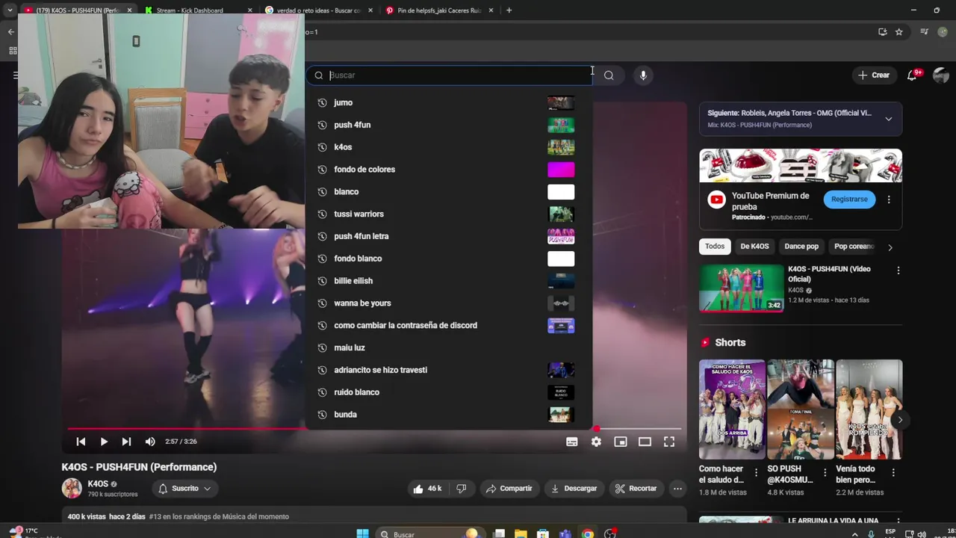
Task: Show more filter chips with arrow
Action: [890, 247]
